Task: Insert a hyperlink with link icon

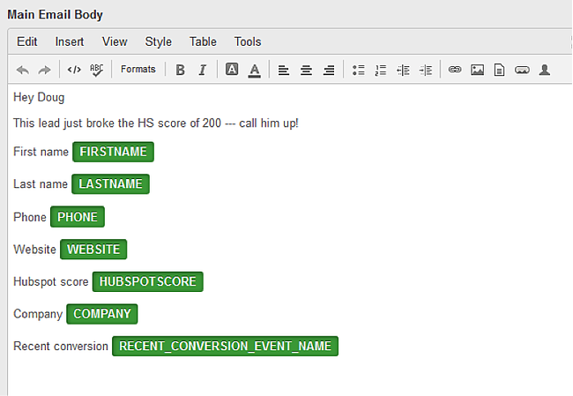Action: tap(455, 70)
